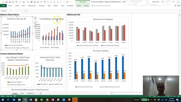Click the volume speaker tray icon

[x=166, y=100]
